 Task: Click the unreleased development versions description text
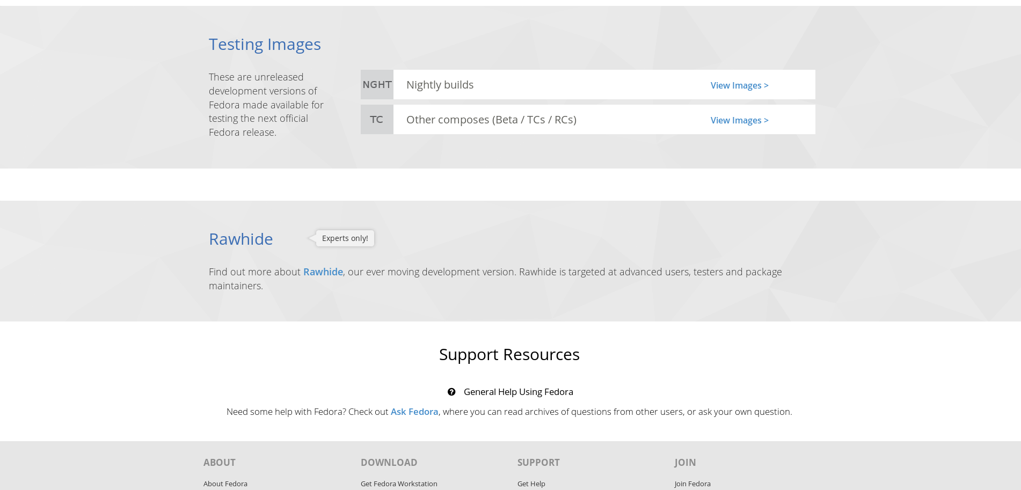tap(266, 105)
